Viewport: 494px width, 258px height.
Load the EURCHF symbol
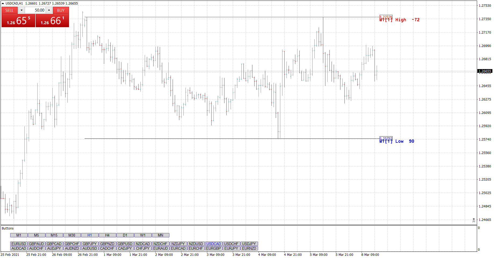pyautogui.click(x=196, y=248)
